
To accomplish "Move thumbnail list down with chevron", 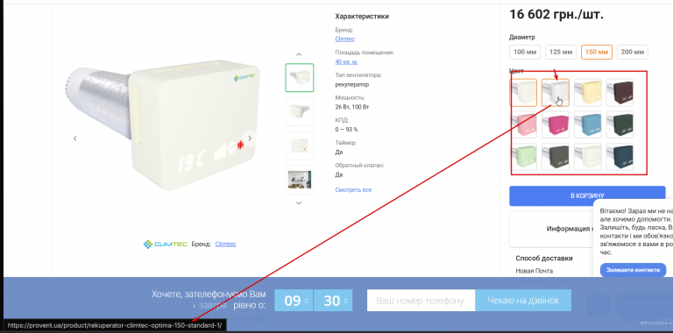I will pyautogui.click(x=299, y=203).
